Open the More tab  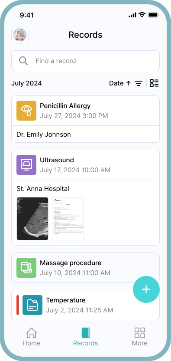[x=140, y=337]
